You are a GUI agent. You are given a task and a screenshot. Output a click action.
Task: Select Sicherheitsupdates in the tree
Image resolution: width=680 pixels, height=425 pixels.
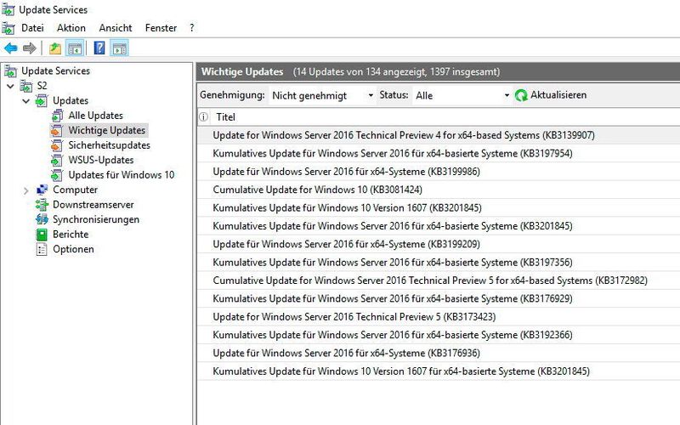coord(110,145)
